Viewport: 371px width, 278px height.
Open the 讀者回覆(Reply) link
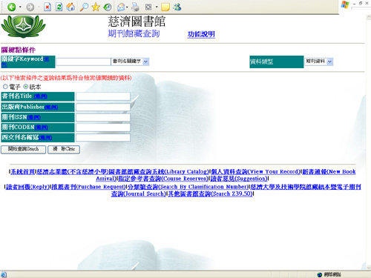[x=27, y=187]
